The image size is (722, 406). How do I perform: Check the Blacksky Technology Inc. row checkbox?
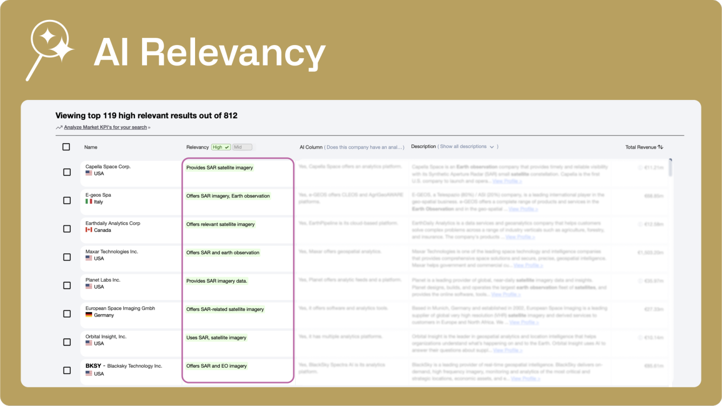click(67, 371)
